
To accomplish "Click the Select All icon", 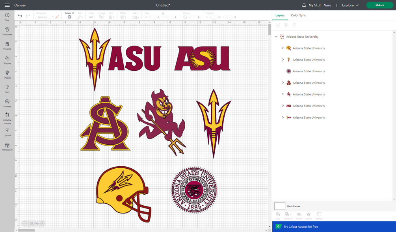I will (x=69, y=17).
